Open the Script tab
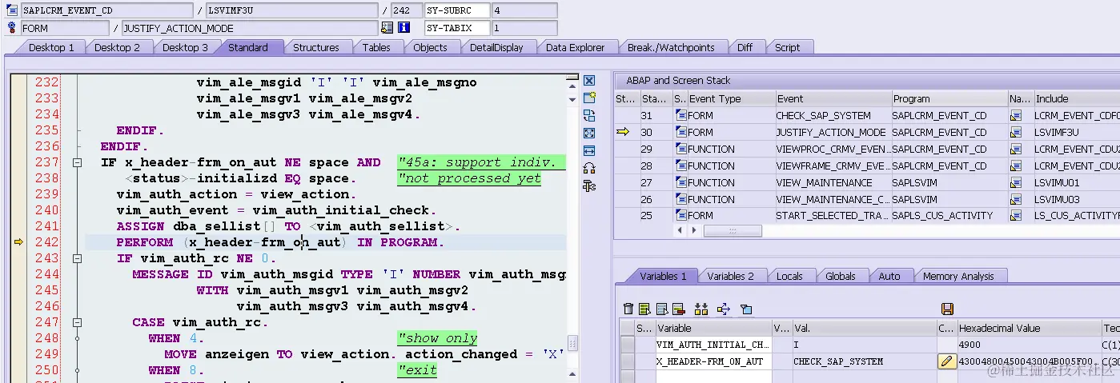This screenshot has height=383, width=1120. (787, 48)
